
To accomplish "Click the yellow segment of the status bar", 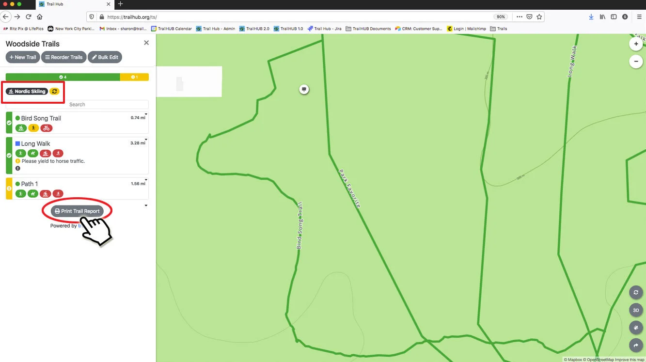I will click(134, 77).
